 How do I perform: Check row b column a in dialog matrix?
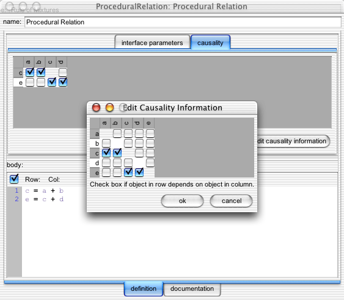click(106, 143)
